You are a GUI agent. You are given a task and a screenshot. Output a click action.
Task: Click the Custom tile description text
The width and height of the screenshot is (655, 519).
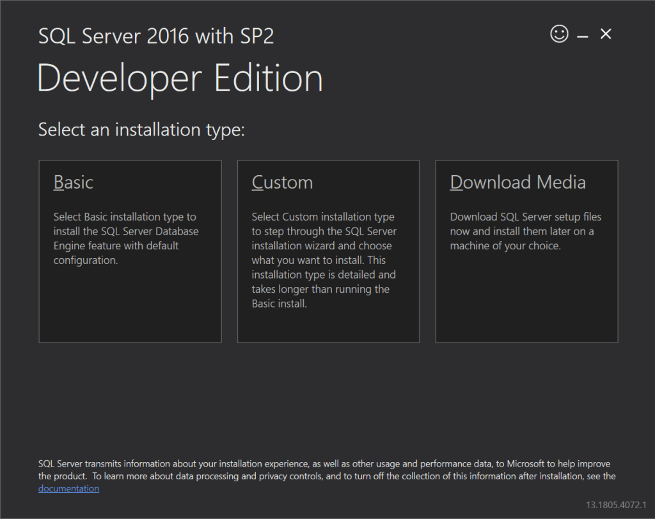(324, 259)
